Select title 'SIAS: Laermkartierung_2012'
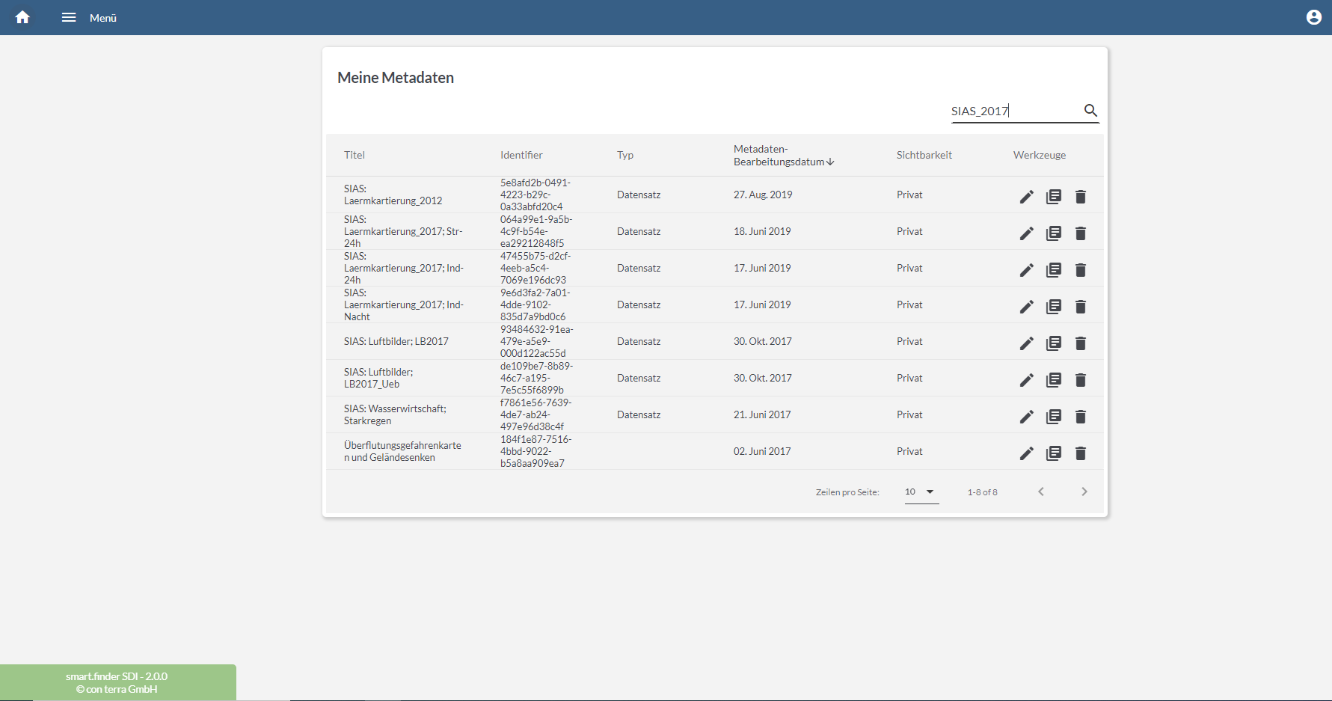The height and width of the screenshot is (701, 1332). pyautogui.click(x=393, y=195)
